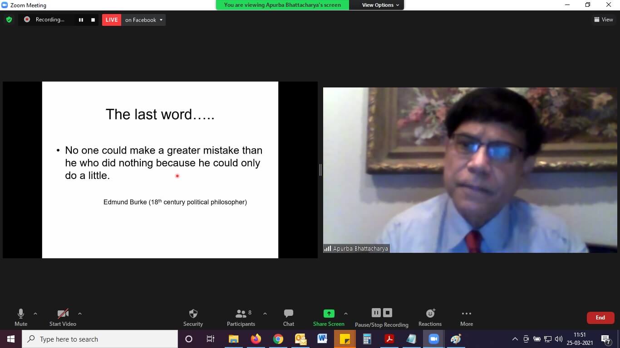Image resolution: width=620 pixels, height=348 pixels.
Task: Click 'You are viewing Apurba Bhattacharya's screen' banner
Action: 282,5
